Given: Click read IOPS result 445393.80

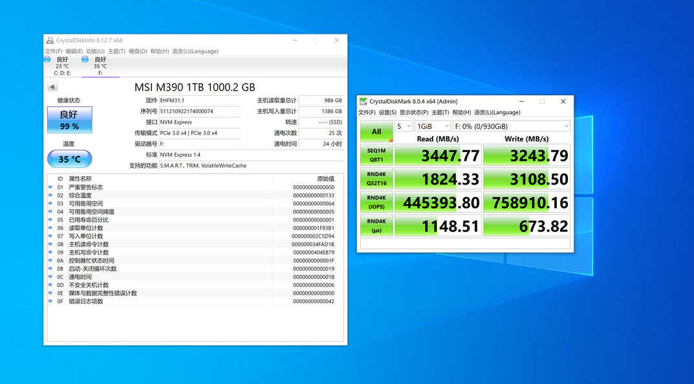Looking at the screenshot, I should click(438, 202).
